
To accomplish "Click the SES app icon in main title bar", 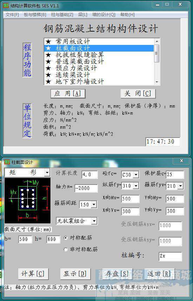I will (6, 6).
